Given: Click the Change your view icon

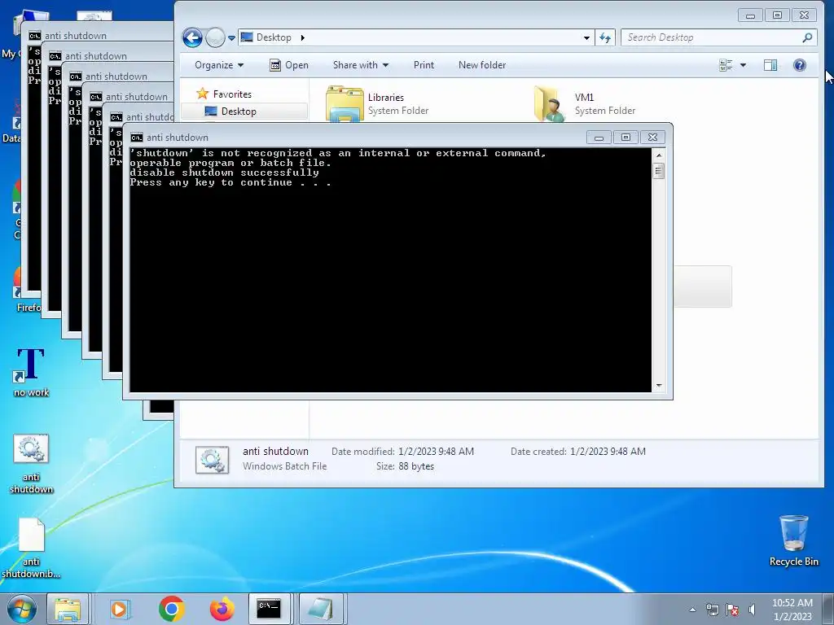Looking at the screenshot, I should coord(726,65).
